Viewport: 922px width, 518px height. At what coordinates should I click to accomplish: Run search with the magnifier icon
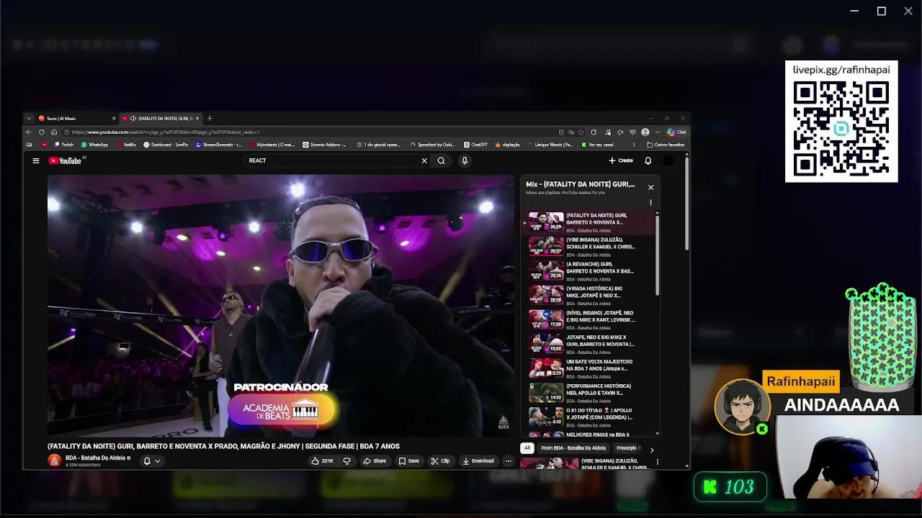click(441, 160)
